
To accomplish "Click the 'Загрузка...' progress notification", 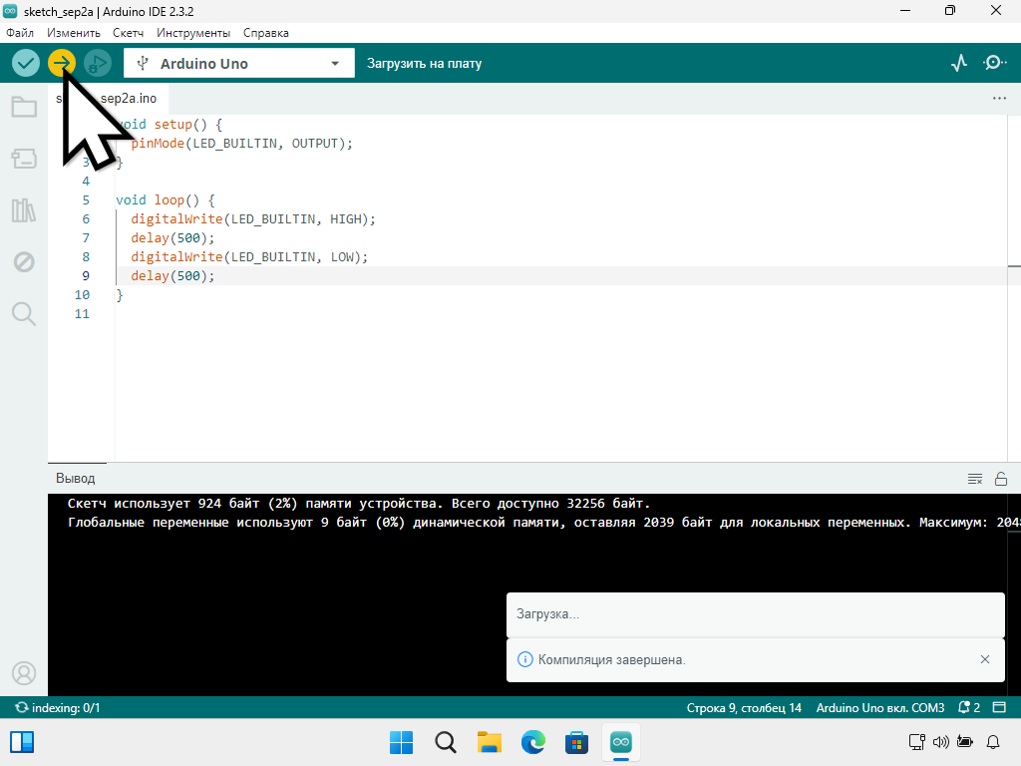I will 756,614.
